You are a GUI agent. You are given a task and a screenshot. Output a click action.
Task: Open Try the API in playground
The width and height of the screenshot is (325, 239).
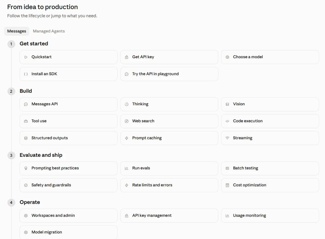point(169,74)
